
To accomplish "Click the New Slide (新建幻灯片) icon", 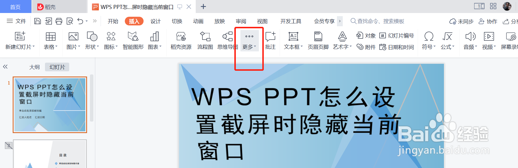I will (20, 36).
